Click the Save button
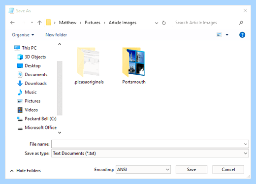Image resolution: width=256 pixels, height=184 pixels. pyautogui.click(x=192, y=170)
